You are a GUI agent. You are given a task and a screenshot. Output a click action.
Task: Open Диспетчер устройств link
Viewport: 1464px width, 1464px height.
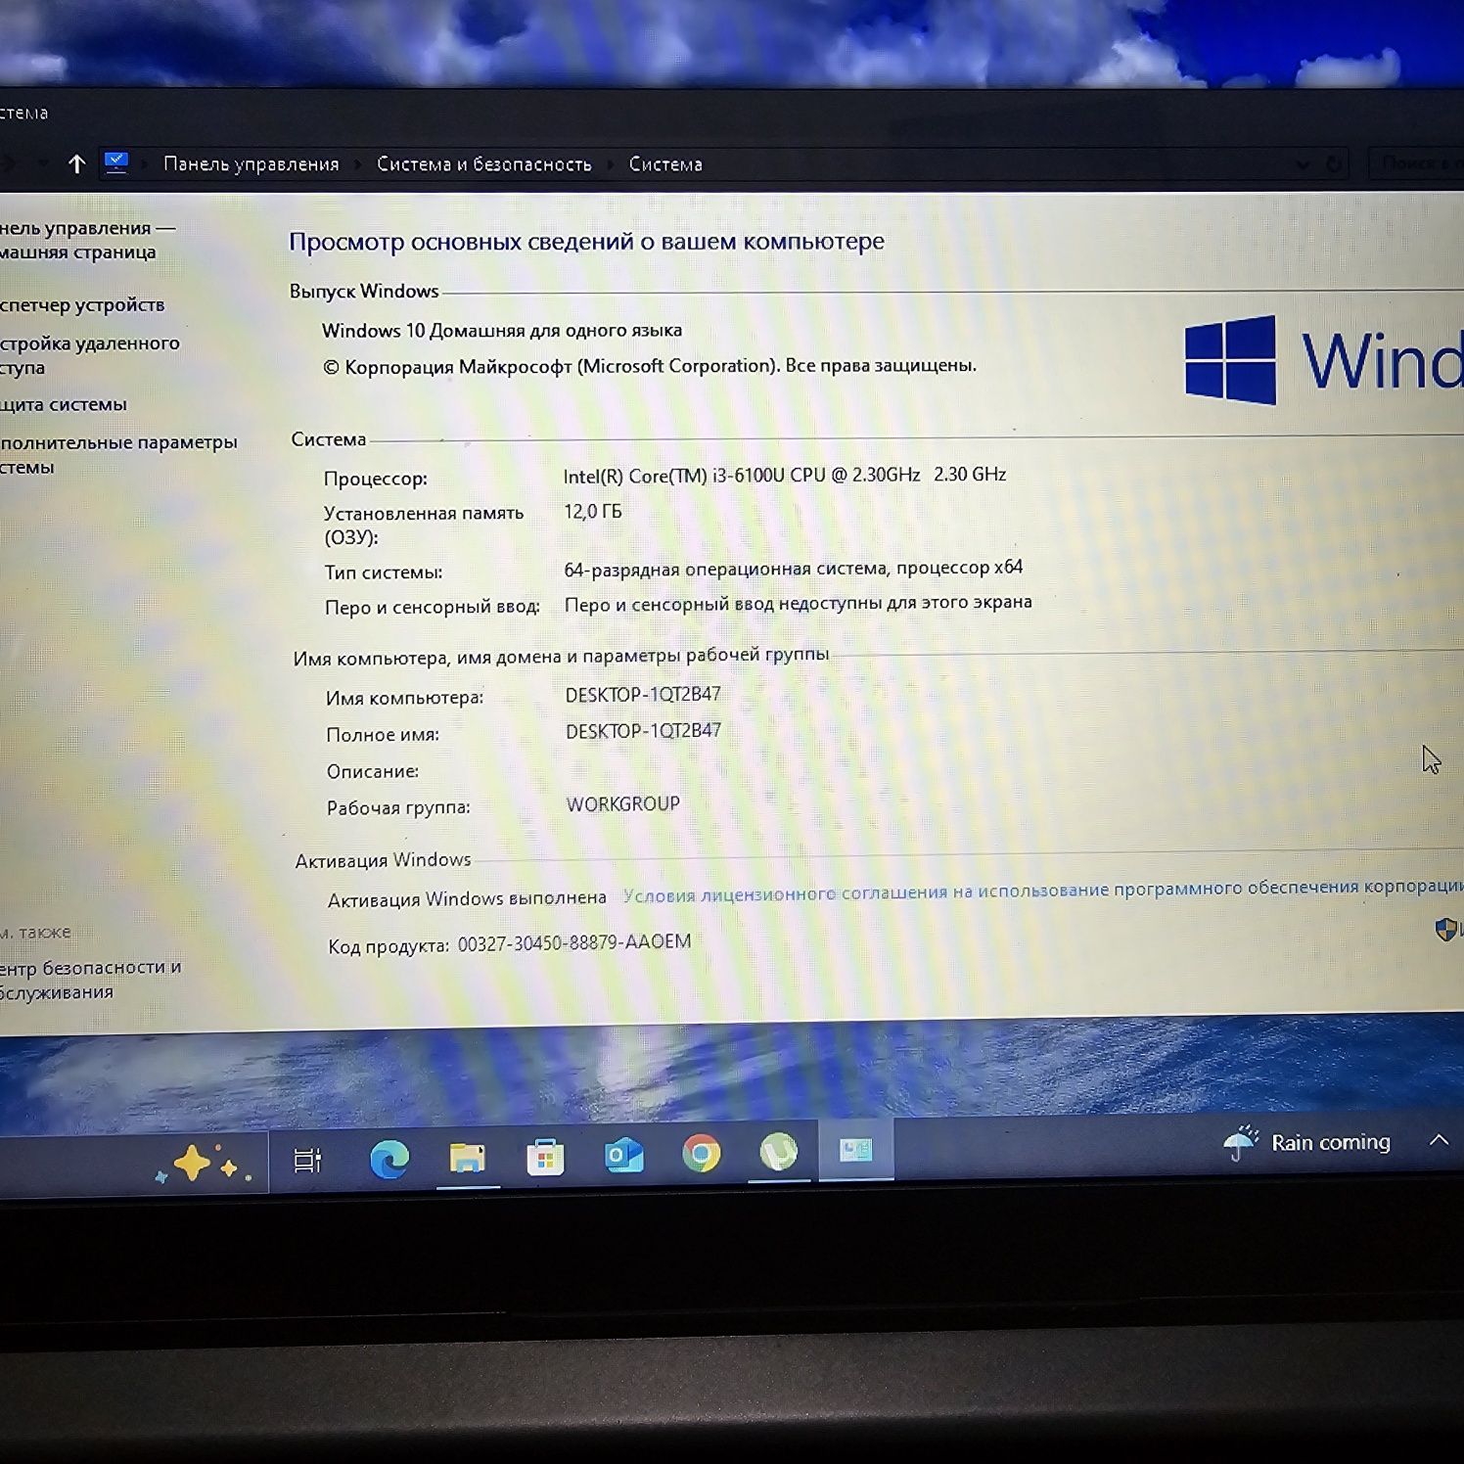[82, 304]
